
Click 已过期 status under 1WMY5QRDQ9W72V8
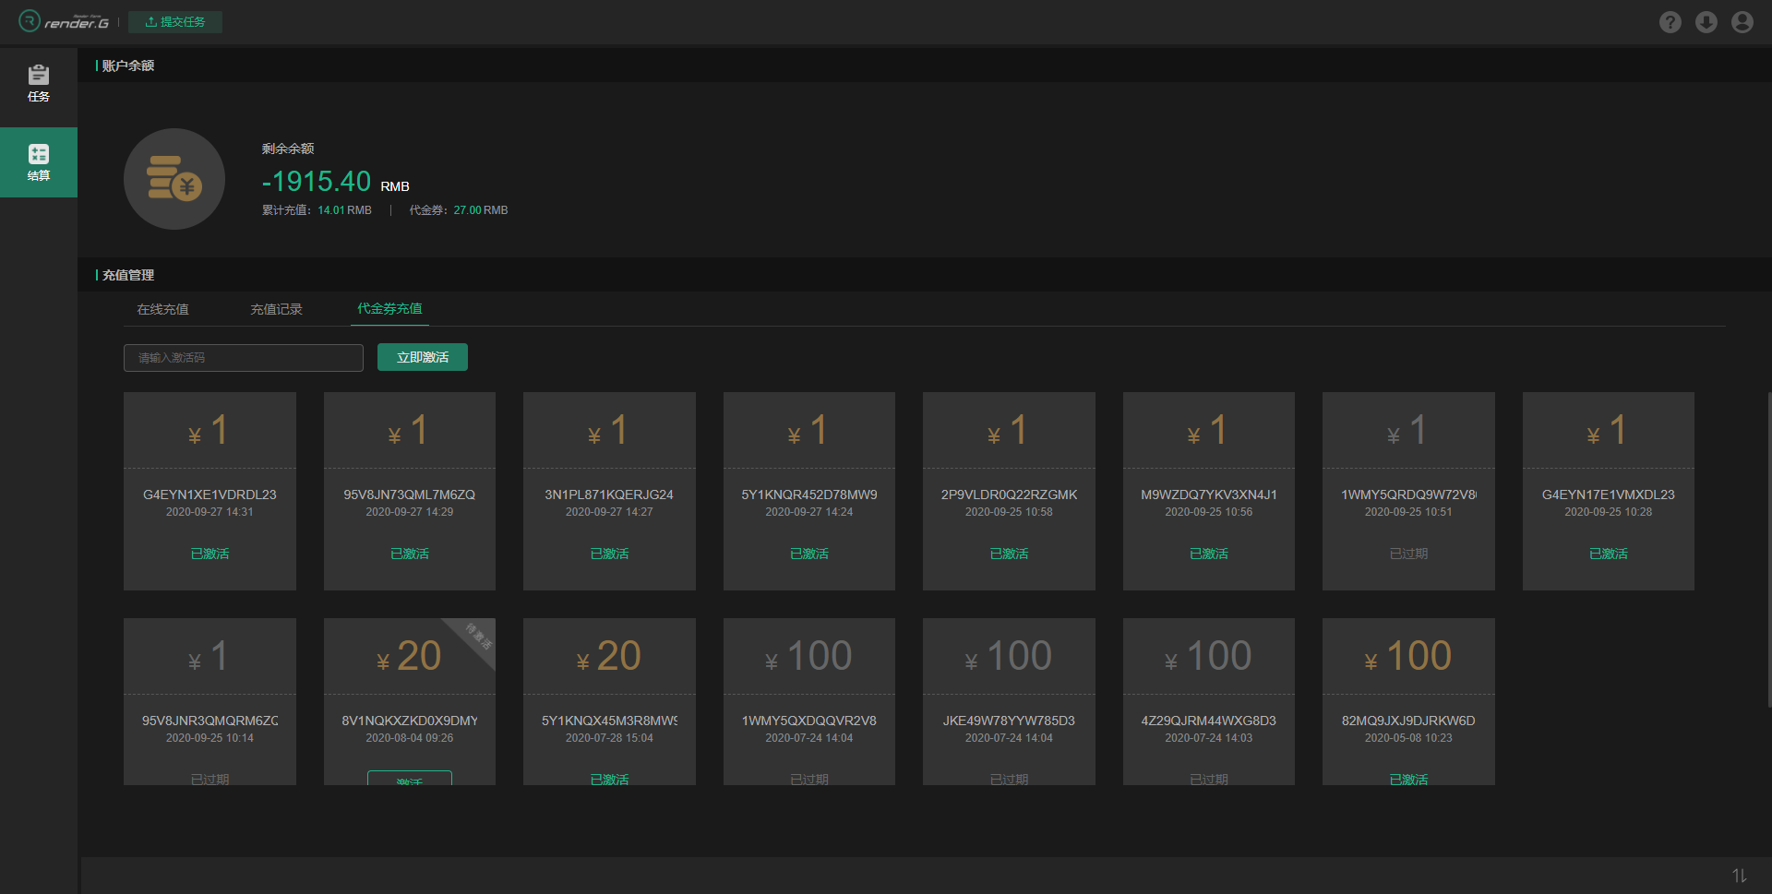[1408, 554]
